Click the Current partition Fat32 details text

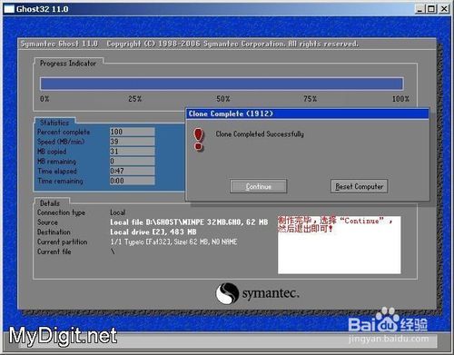[173, 242]
